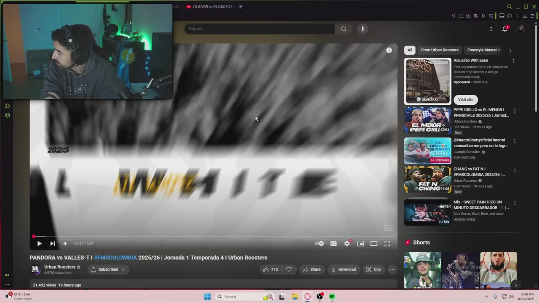Start voice search with the microphone

(363, 29)
